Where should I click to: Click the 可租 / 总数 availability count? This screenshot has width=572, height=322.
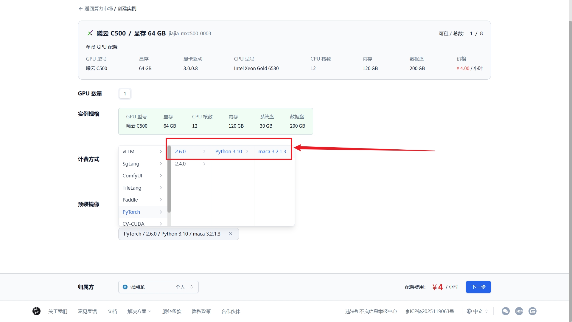[x=461, y=33]
